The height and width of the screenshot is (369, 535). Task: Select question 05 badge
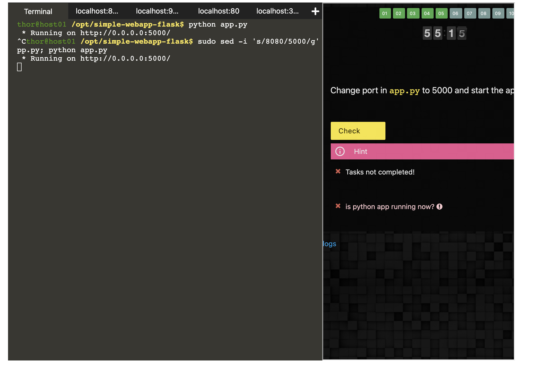(x=441, y=14)
